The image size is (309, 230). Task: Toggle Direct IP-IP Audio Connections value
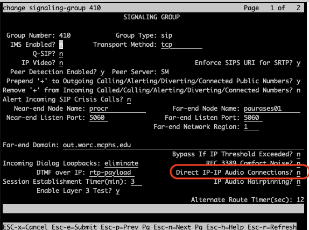point(298,172)
